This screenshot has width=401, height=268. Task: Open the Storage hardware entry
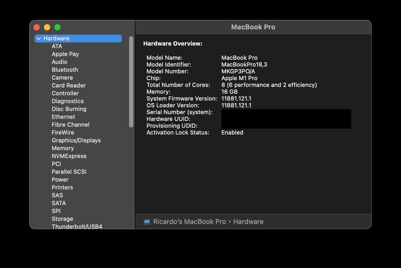tap(62, 219)
